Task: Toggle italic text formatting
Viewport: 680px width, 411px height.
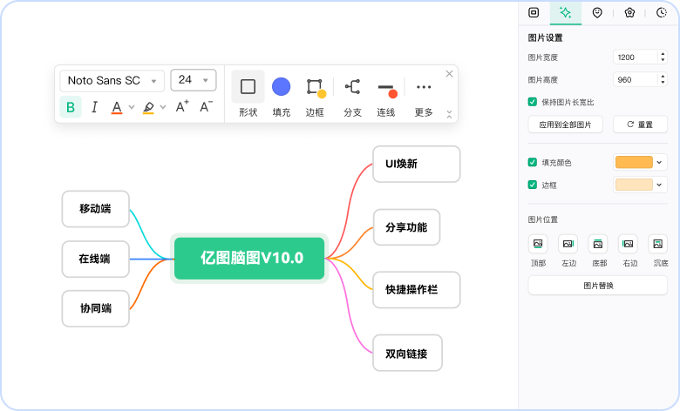Action: (94, 107)
